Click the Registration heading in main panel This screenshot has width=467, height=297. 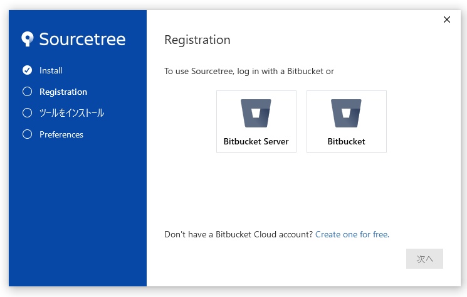click(197, 40)
